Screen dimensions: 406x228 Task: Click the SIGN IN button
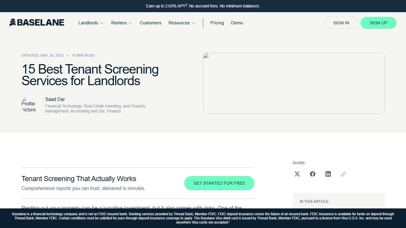click(341, 23)
